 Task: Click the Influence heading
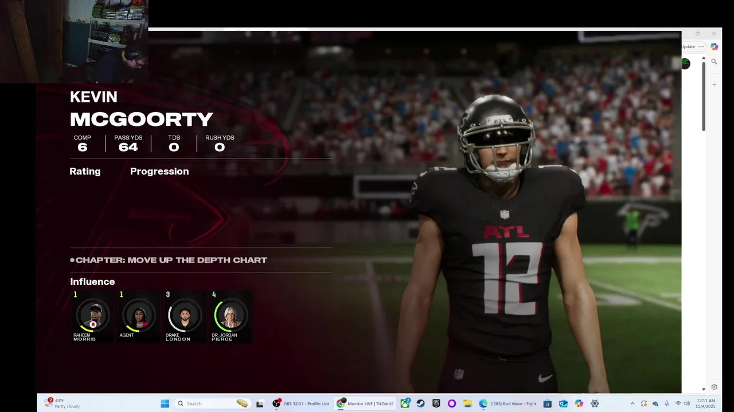pos(92,282)
